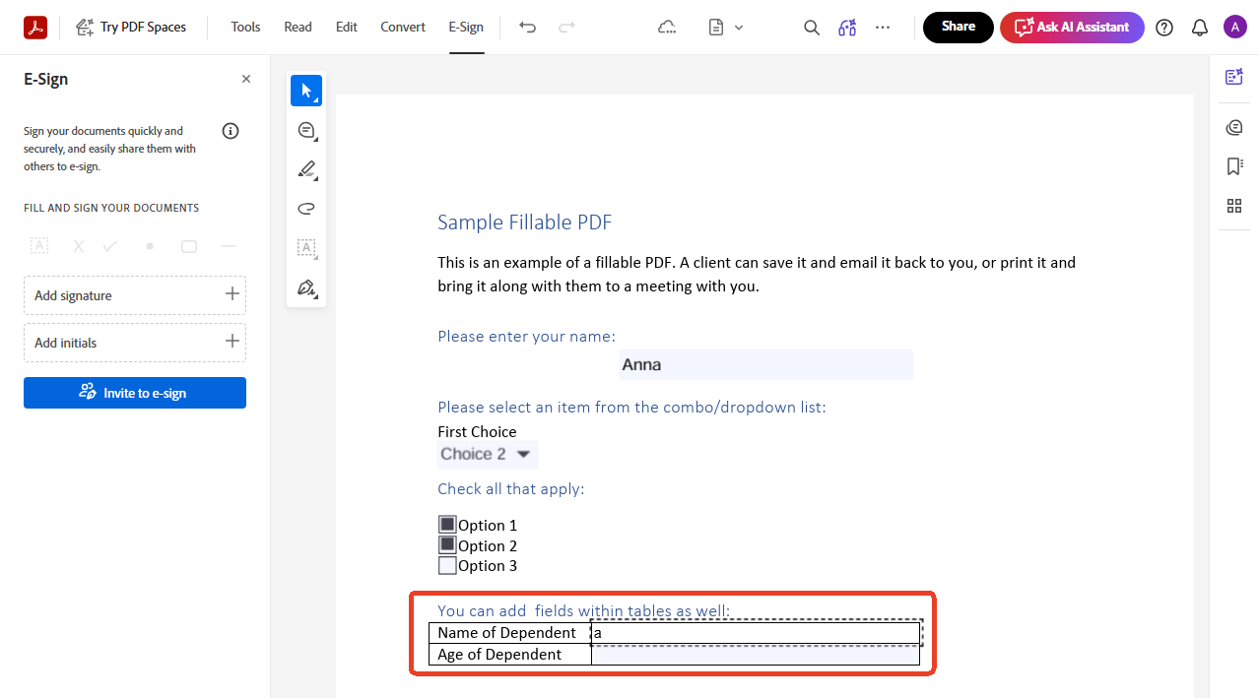The height and width of the screenshot is (698, 1259).
Task: Redo the last action
Action: tap(567, 27)
